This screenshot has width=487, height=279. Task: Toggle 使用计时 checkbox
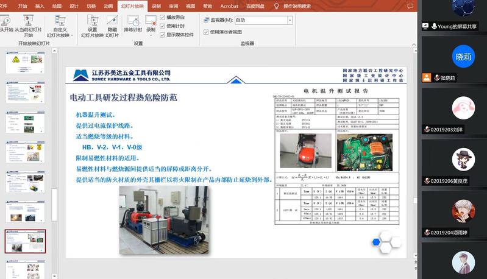(163, 26)
